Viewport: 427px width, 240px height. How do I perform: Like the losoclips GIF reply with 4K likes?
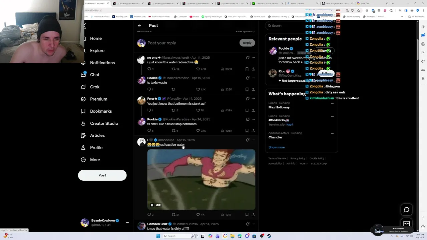pyautogui.click(x=200, y=215)
